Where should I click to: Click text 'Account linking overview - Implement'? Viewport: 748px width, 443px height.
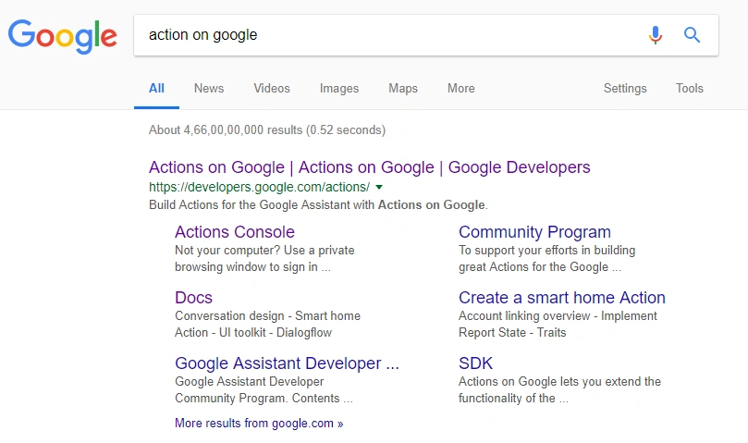tap(558, 316)
